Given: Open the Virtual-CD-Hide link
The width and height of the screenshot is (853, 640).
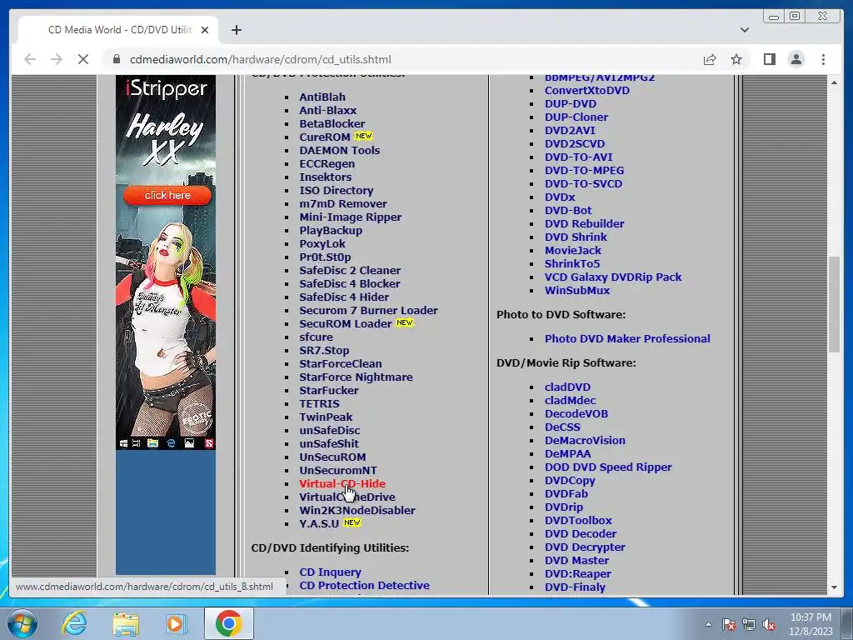Looking at the screenshot, I should click(342, 484).
